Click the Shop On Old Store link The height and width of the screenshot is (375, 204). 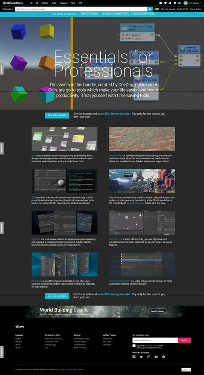(x=196, y=9)
